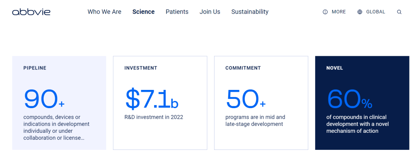410x151 pixels.
Task: Open search with magnifying glass icon
Action: (x=399, y=12)
